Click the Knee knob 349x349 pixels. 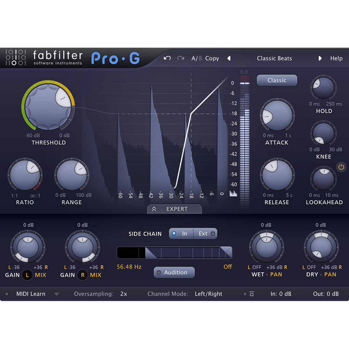(x=324, y=133)
